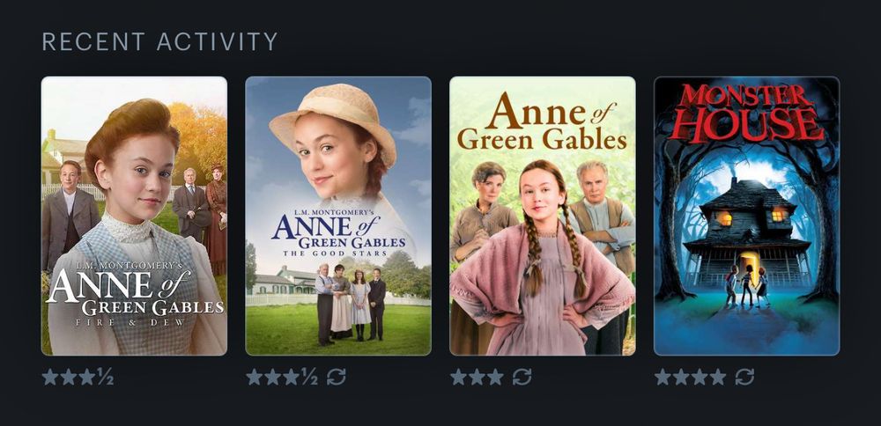The width and height of the screenshot is (881, 426).
Task: Click the second star under Monster House
Action: click(681, 377)
